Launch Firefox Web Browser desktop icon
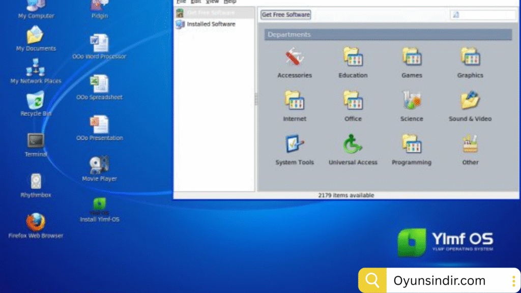 pos(36,223)
